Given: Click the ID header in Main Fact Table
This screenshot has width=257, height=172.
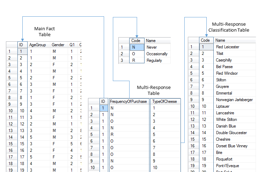Looking at the screenshot, I should click(21, 45).
